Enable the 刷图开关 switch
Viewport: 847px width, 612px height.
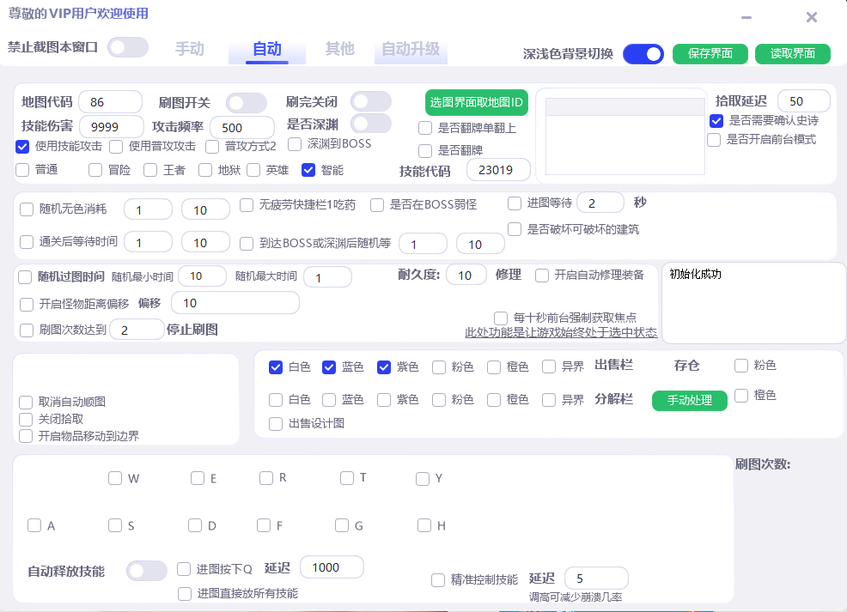click(x=246, y=103)
